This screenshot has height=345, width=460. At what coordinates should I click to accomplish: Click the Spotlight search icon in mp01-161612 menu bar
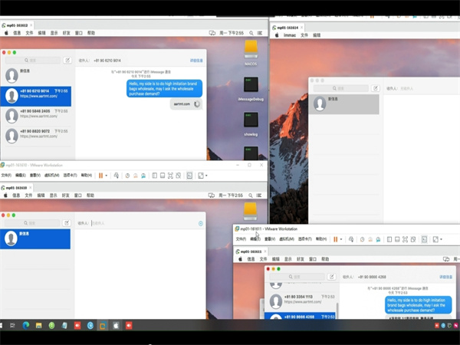250,33
